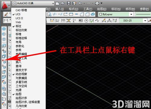Uncheck the 动态观察 toolbar entry
This screenshot has height=109, width=151.
tap(28, 74)
